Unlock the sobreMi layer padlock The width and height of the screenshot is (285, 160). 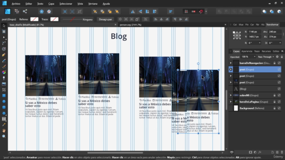(x=274, y=95)
